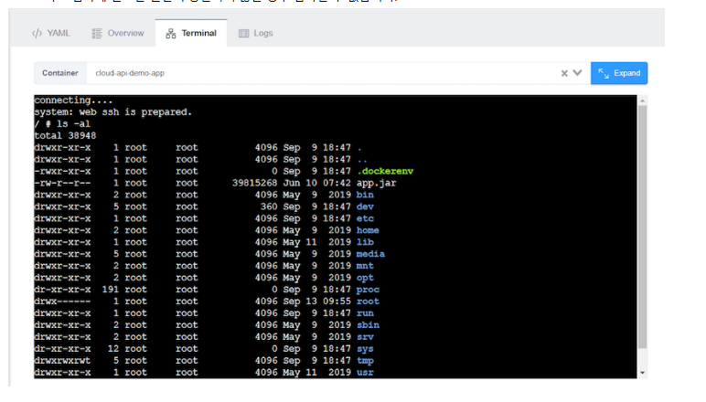Click the app.jar file name
706x402 pixels.
(x=377, y=183)
